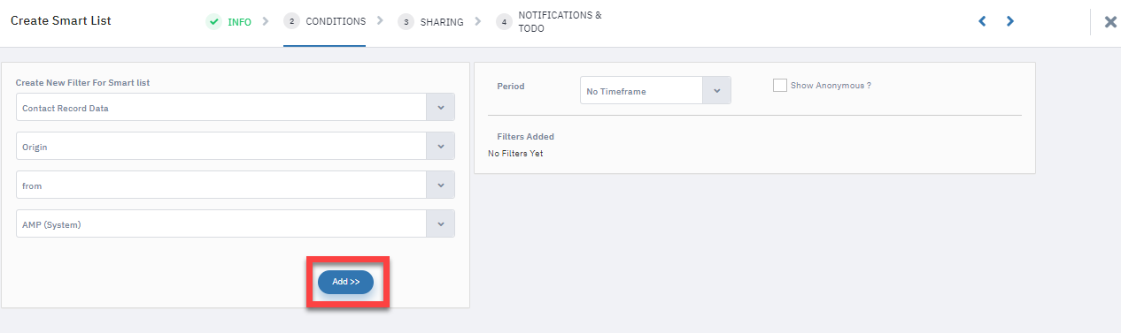
Task: Open the Origin field dropdown arrow
Action: (441, 147)
